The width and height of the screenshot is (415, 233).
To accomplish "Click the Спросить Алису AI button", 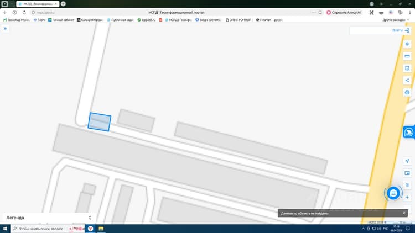I will coord(344,12).
